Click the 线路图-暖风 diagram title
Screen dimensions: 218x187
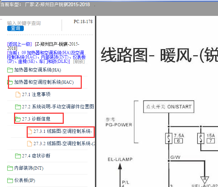coord(159,55)
